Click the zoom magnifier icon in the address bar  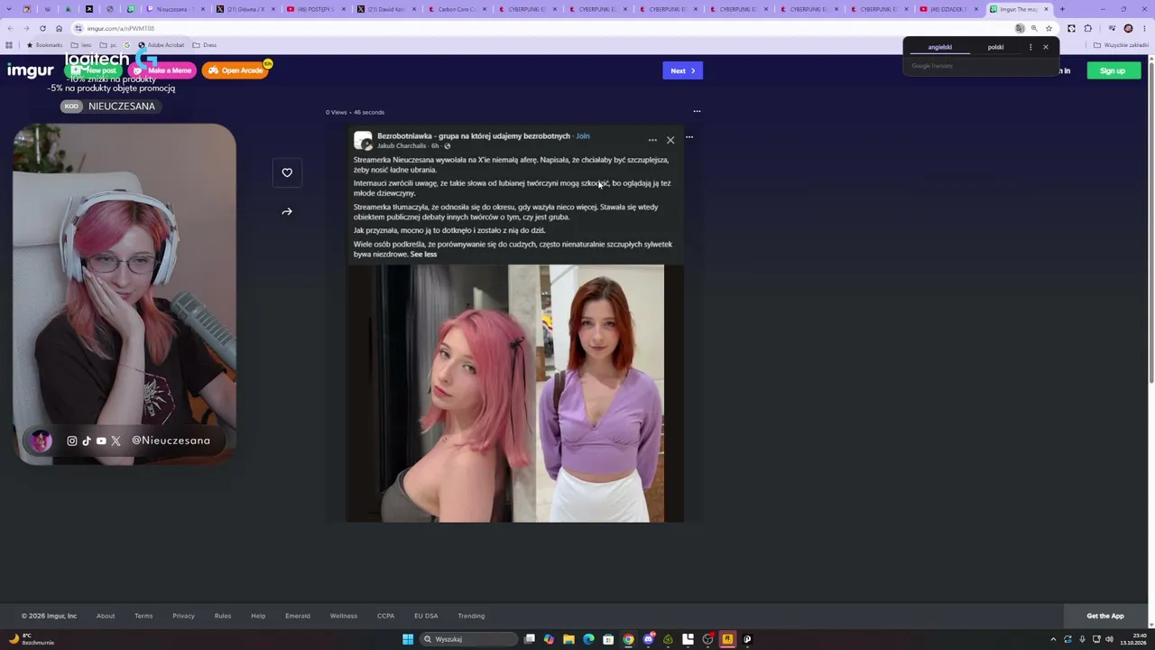pyautogui.click(x=1034, y=28)
